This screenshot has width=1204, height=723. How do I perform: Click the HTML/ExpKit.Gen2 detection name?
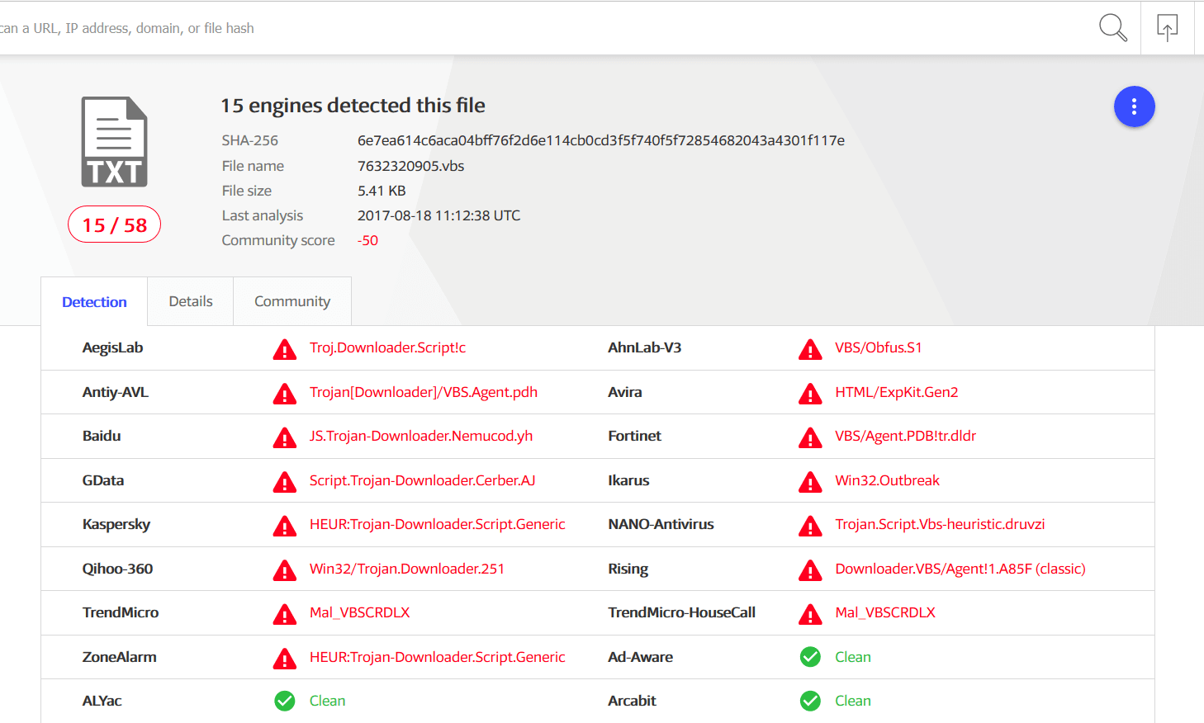click(x=896, y=392)
